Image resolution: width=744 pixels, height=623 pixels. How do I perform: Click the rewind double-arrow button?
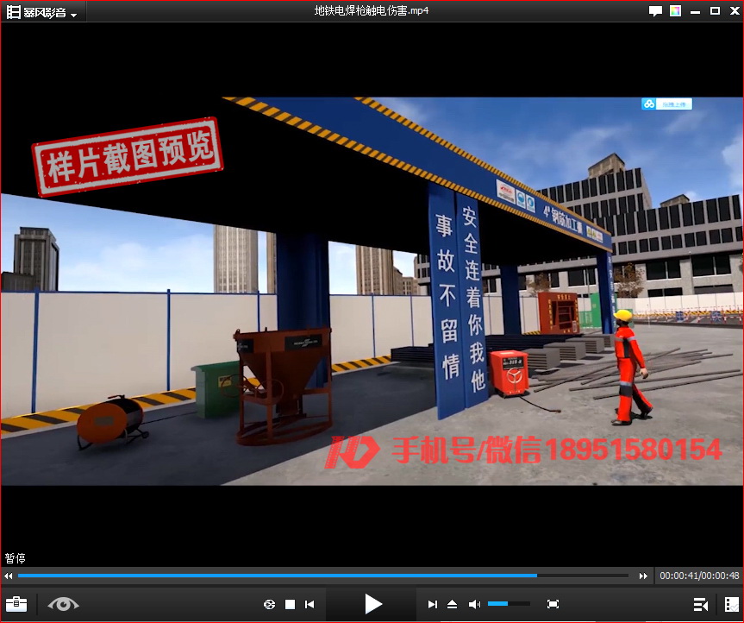pyautogui.click(x=9, y=576)
